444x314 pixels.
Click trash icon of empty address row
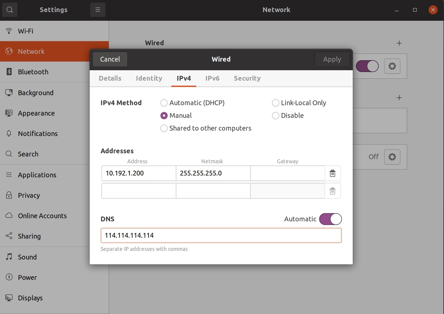tap(332, 191)
